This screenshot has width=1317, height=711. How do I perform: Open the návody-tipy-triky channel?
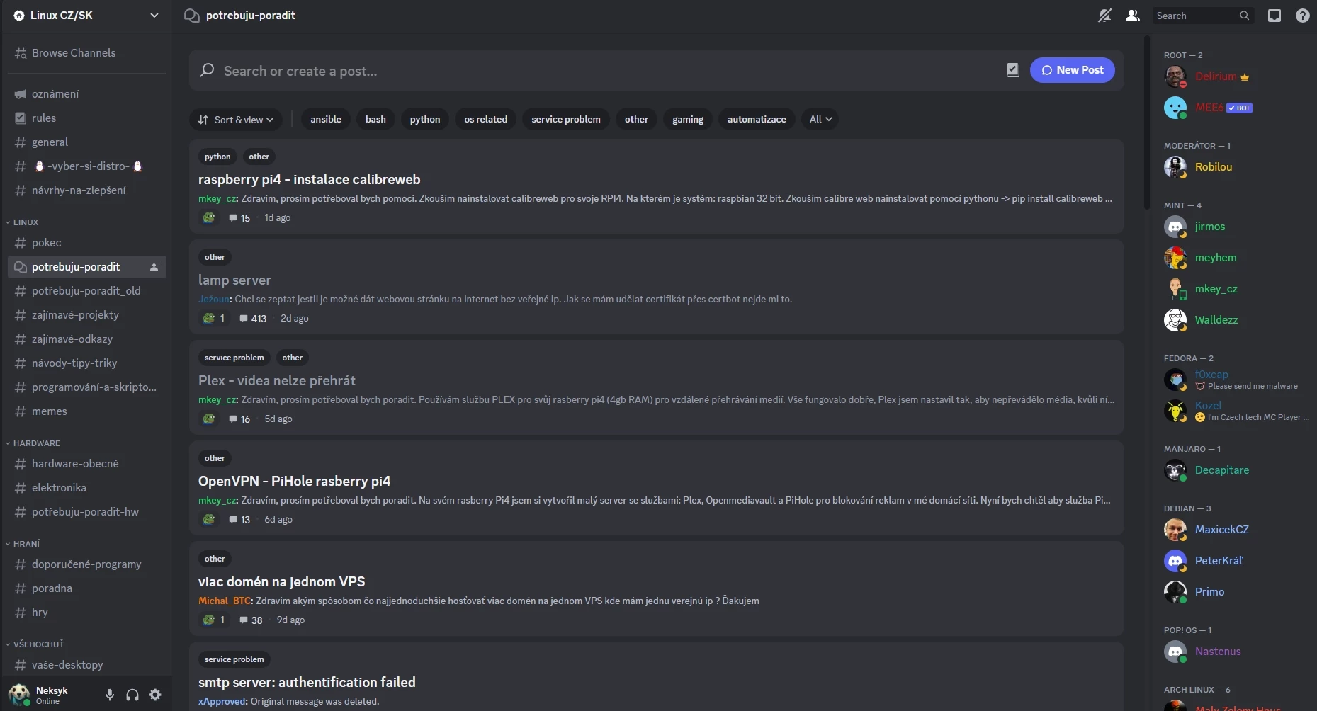(x=86, y=363)
